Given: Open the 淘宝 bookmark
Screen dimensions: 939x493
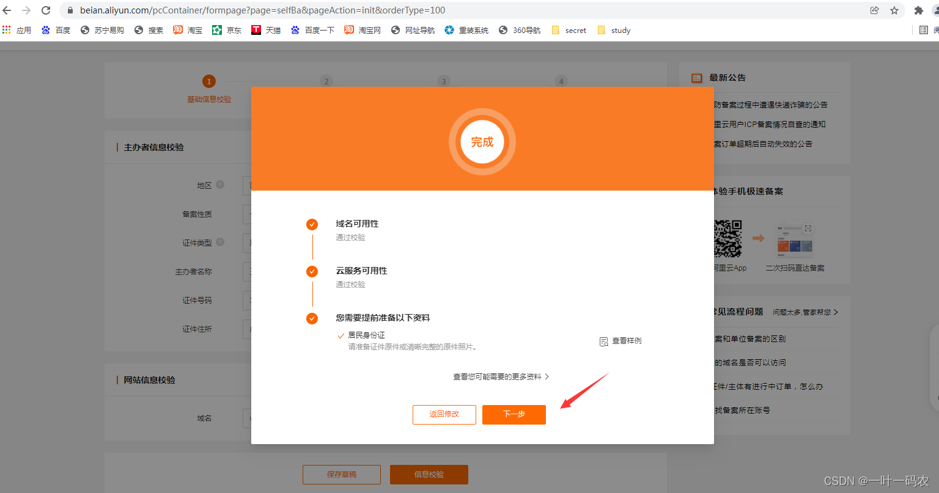Looking at the screenshot, I should coord(188,30).
